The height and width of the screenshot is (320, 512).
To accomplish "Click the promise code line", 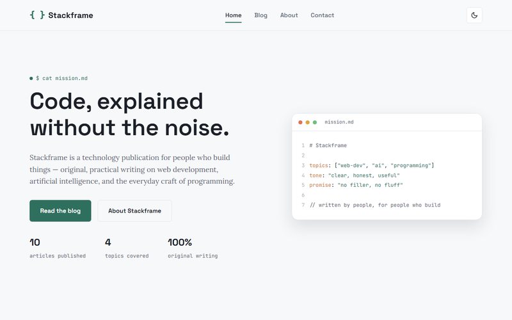I will pos(356,185).
